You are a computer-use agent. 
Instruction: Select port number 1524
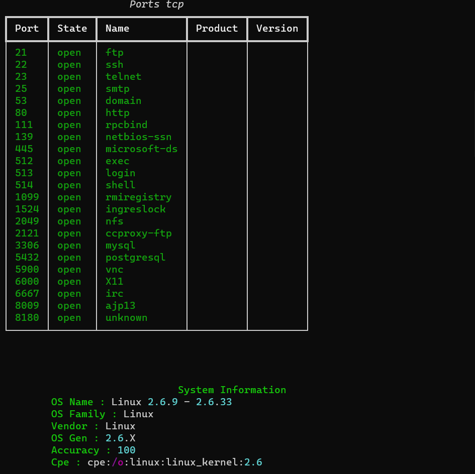(27, 209)
